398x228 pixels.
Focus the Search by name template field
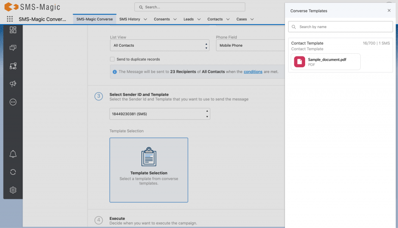click(x=340, y=27)
